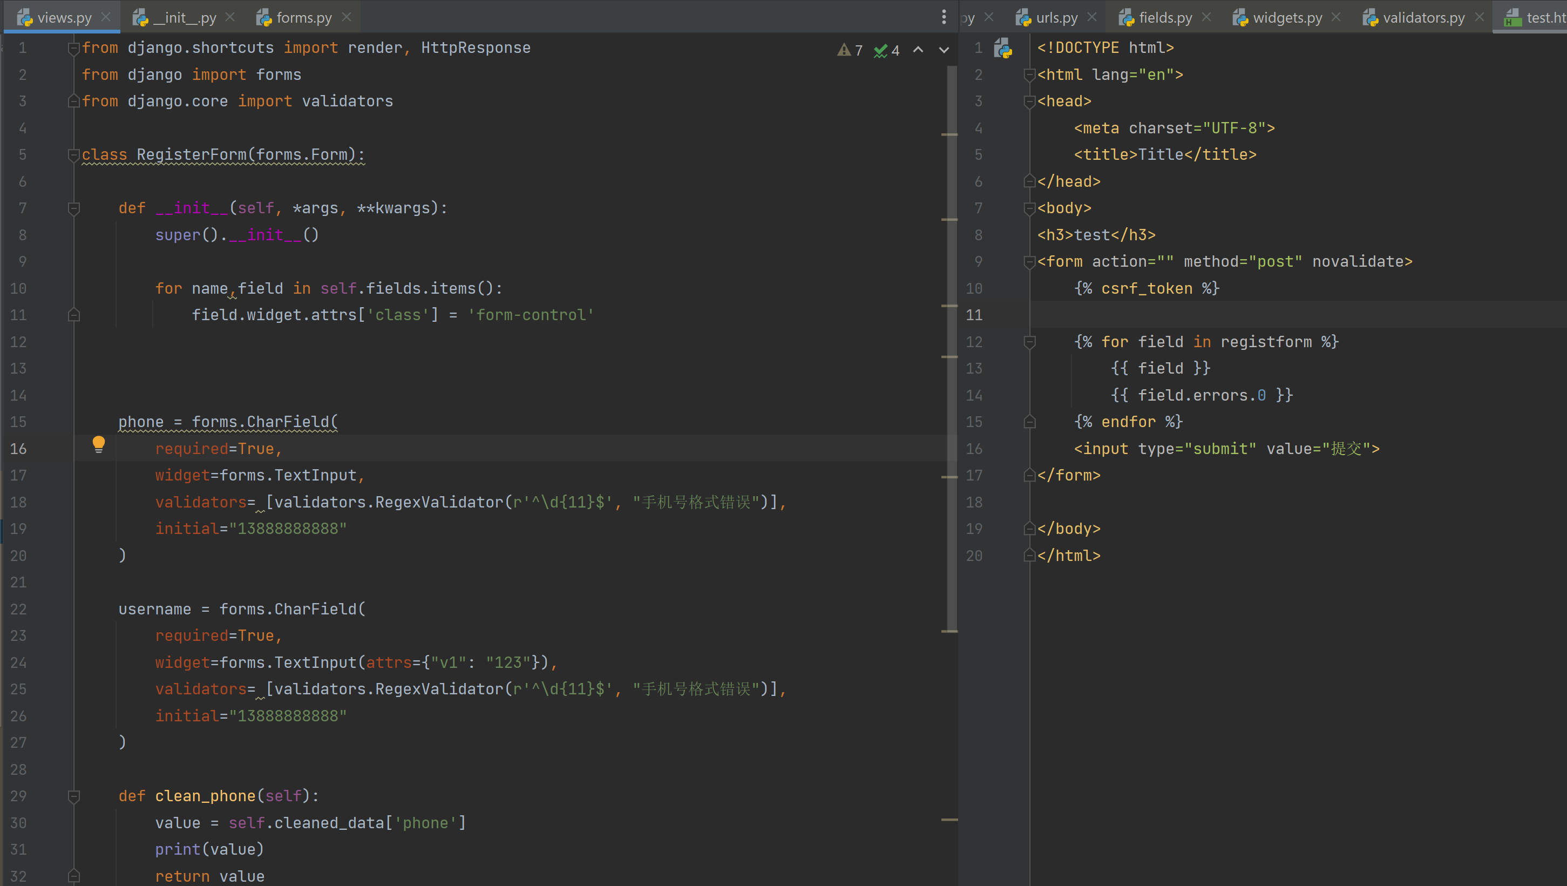This screenshot has height=886, width=1567.
Task: Click the yellow lightbulb intention icon
Action: click(99, 444)
